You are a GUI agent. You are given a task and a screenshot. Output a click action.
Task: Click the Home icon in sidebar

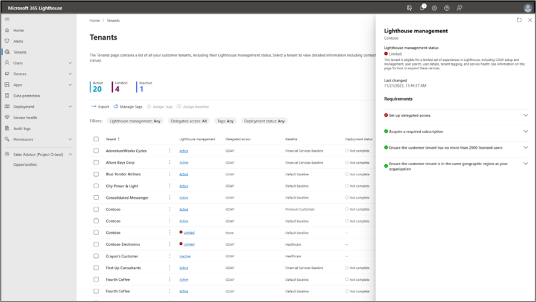coord(7,30)
